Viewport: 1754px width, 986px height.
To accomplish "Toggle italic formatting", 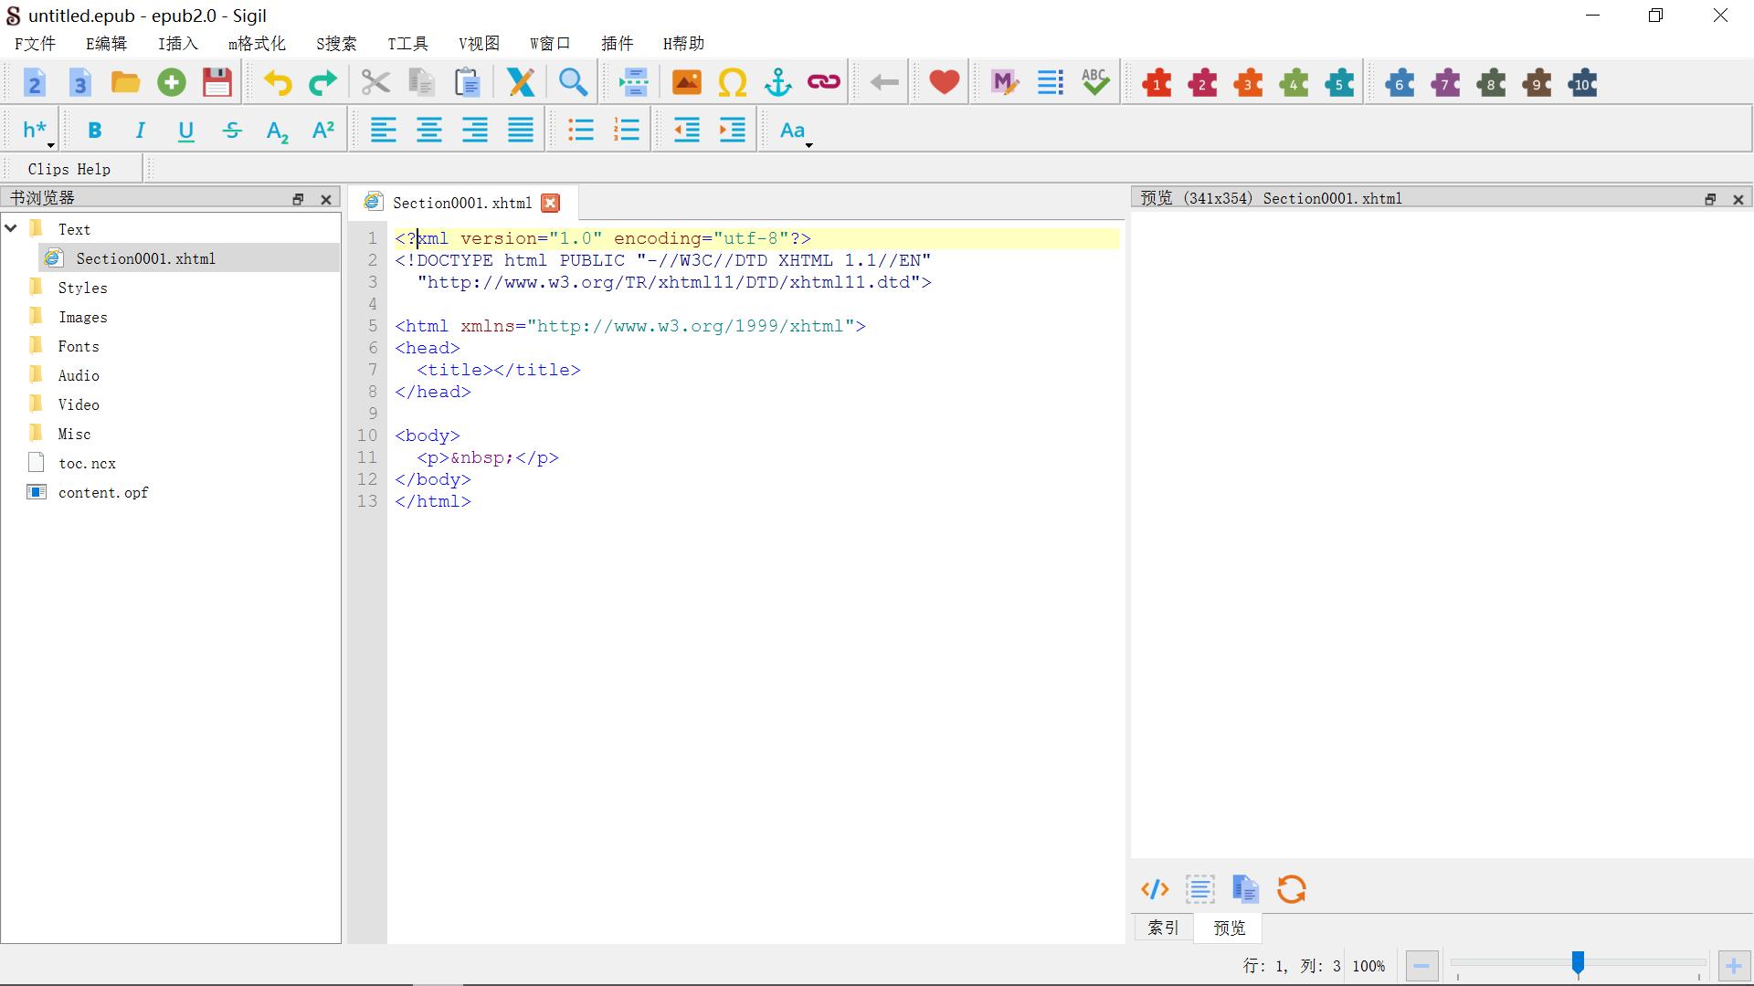I will pyautogui.click(x=140, y=131).
